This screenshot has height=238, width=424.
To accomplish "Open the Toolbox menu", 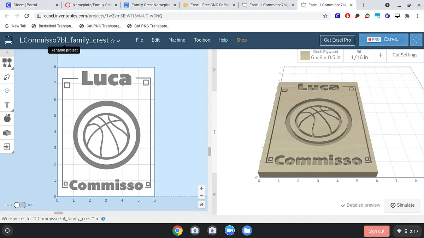I will coord(202,40).
